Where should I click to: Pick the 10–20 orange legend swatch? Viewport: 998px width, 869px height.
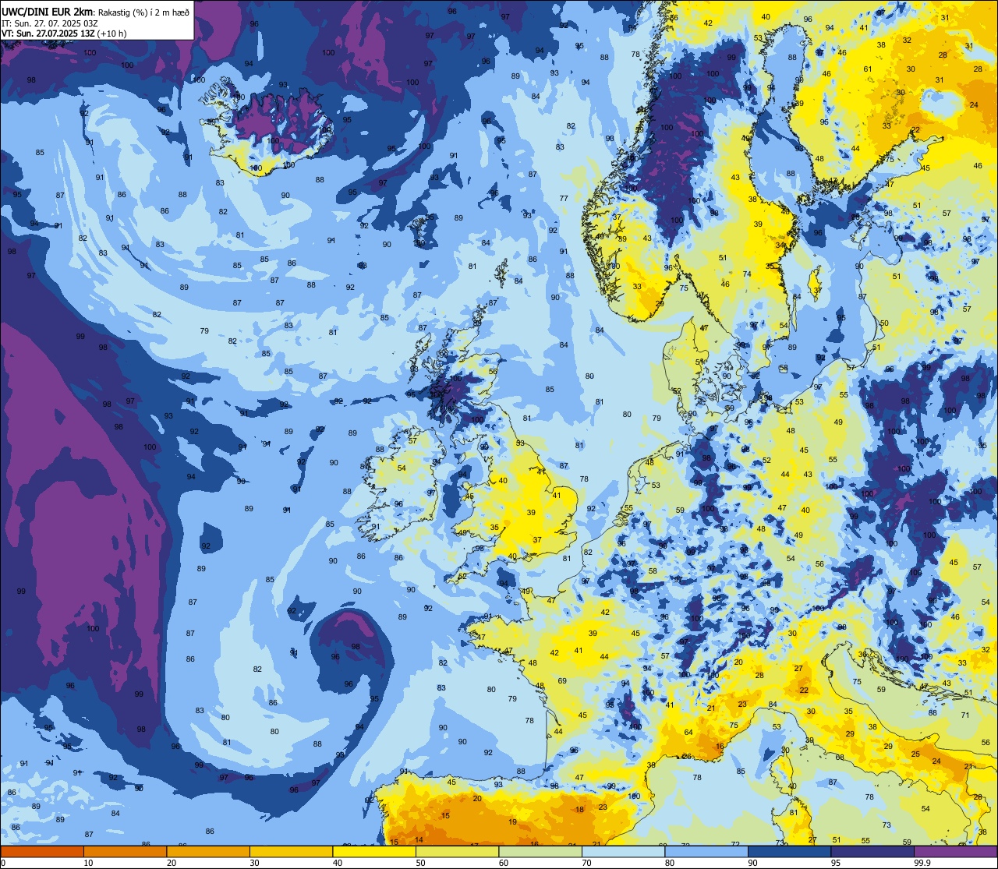pos(125,853)
